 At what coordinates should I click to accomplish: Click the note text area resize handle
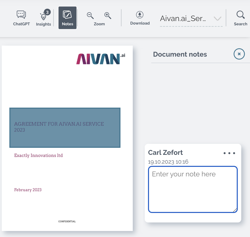(x=235, y=210)
